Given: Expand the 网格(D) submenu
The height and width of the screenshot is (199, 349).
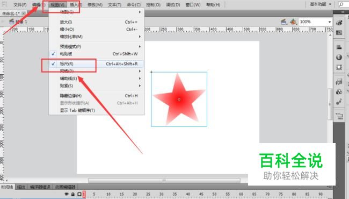Looking at the screenshot, I should [x=96, y=71].
